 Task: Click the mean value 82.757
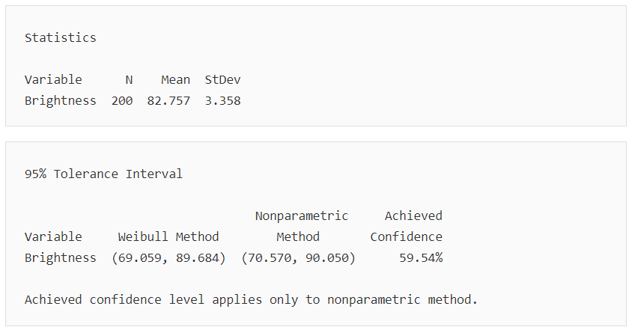click(168, 101)
